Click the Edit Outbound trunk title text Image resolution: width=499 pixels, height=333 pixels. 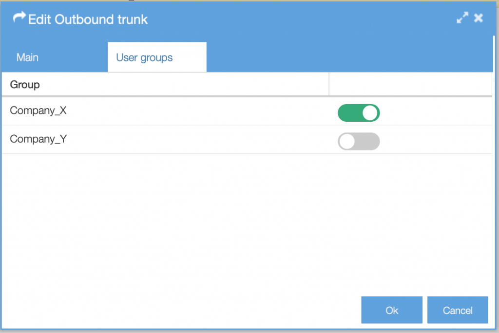[x=88, y=19]
